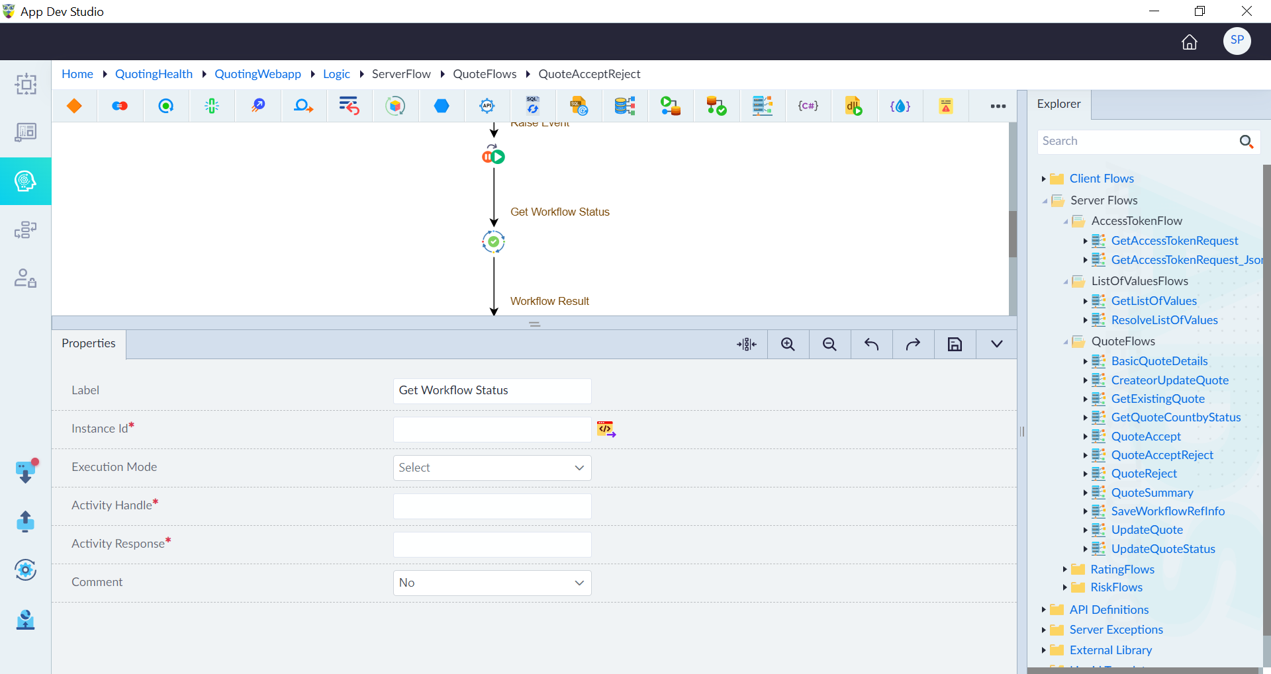Select the liquid template braces node tool
1271x674 pixels.
(900, 106)
